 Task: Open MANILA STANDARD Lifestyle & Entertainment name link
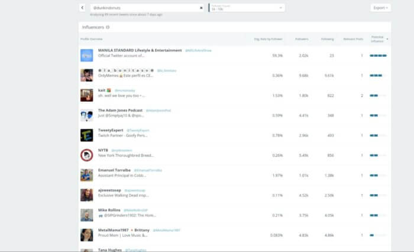(x=140, y=50)
